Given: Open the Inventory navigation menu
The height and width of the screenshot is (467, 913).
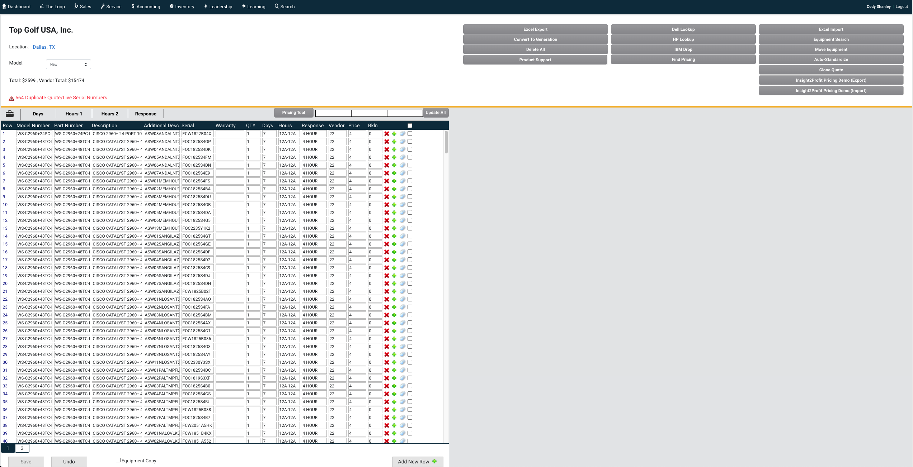Looking at the screenshot, I should pyautogui.click(x=182, y=6).
